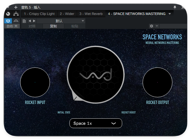191x140 pixels.
Task: Click the SPACE NETWORKS logo title
Action: pos(162,37)
